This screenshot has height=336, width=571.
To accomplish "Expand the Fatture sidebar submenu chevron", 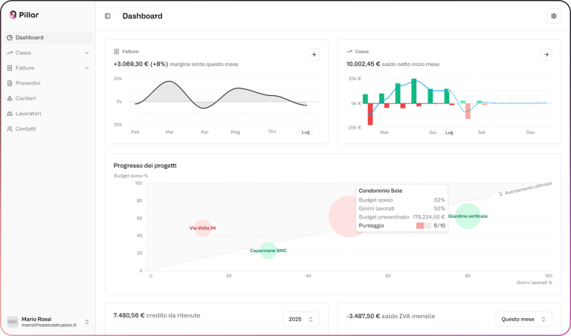I will point(87,68).
